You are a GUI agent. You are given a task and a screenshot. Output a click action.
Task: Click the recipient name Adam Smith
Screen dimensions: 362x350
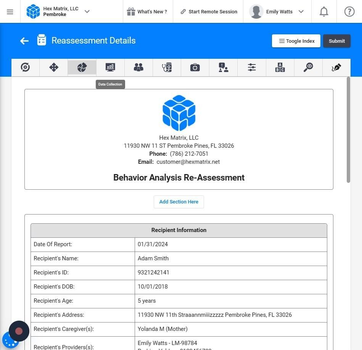point(153,258)
